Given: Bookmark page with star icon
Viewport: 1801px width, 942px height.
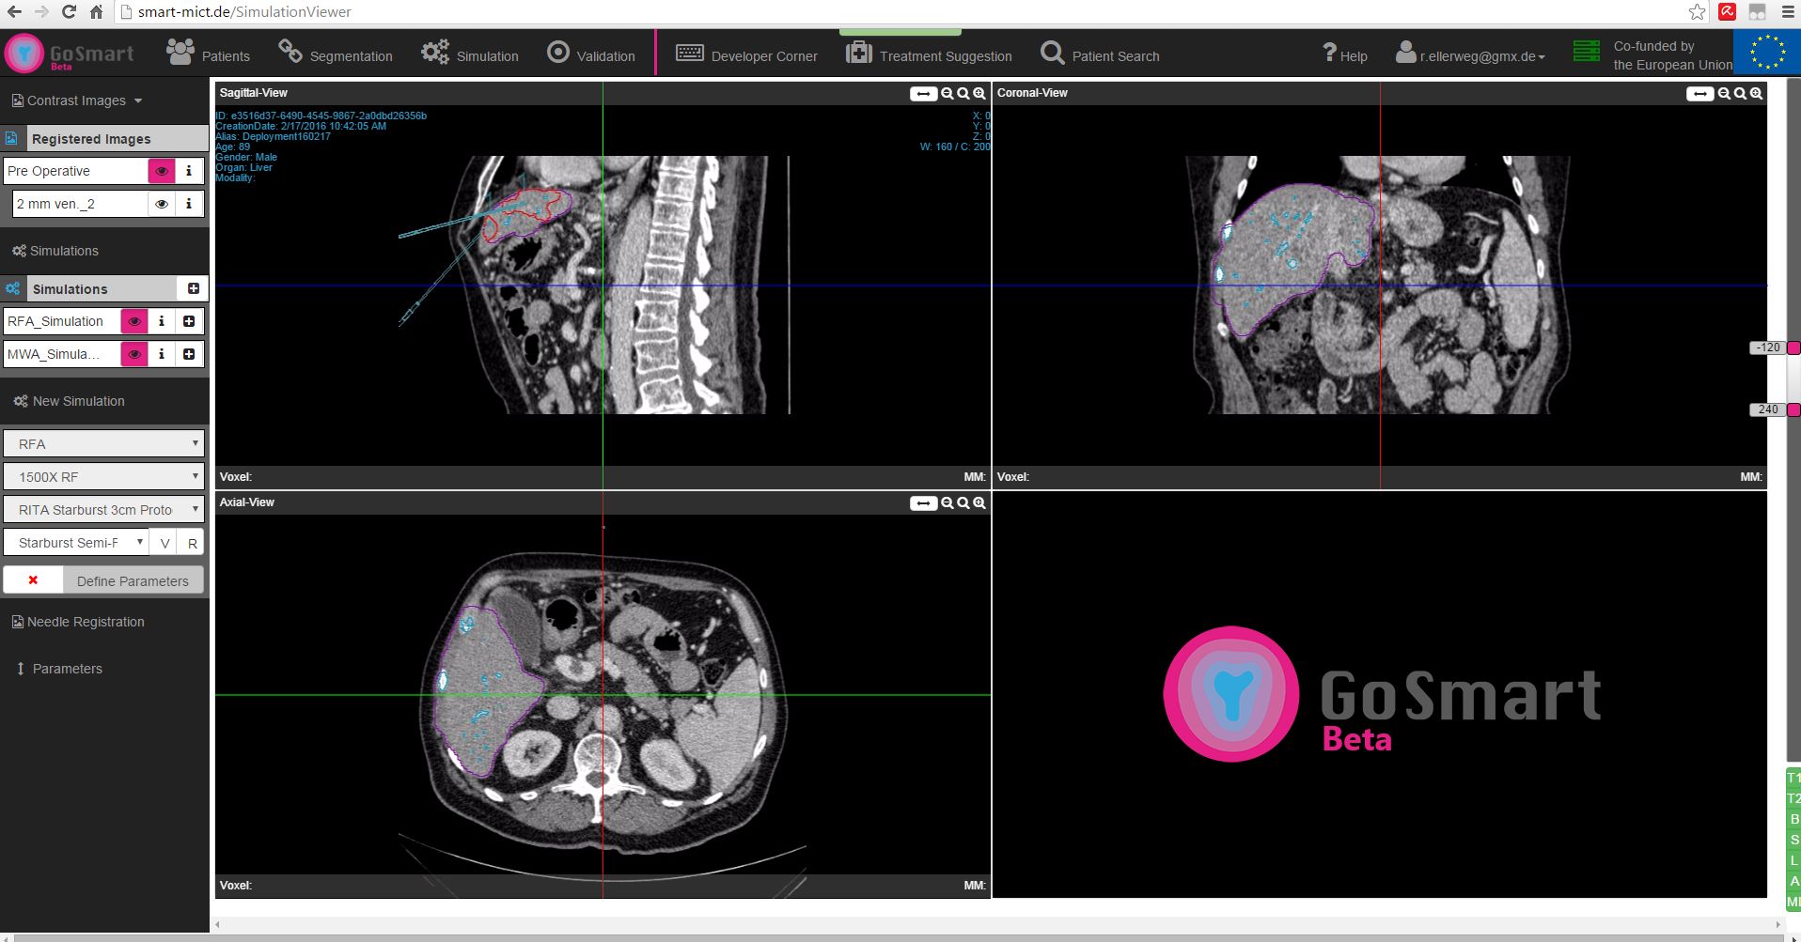Looking at the screenshot, I should (x=1697, y=12).
